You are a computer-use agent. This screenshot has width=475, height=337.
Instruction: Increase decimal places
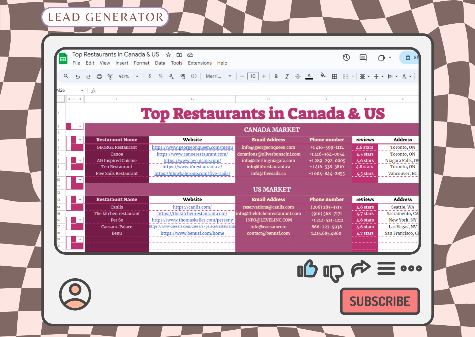[182, 76]
